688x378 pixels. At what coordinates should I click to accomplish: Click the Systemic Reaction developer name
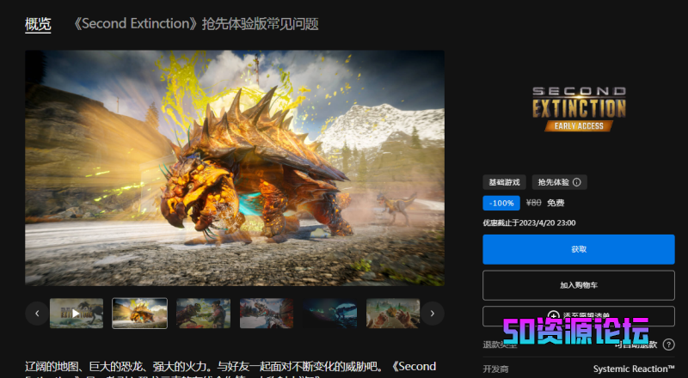tap(634, 369)
